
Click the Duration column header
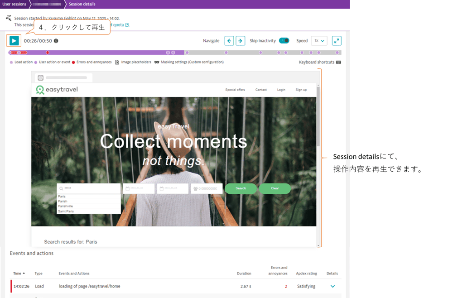[x=244, y=274]
